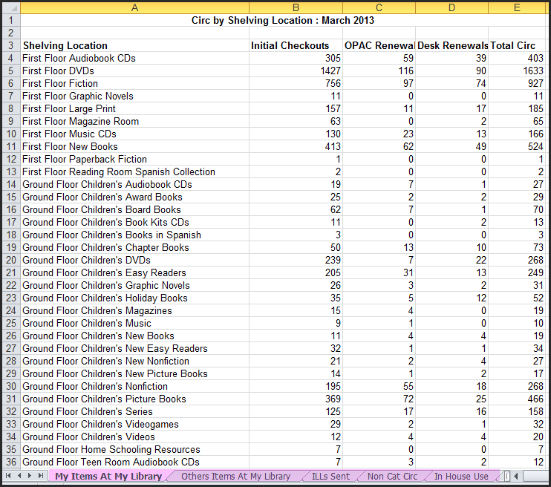Click Fiction desk renewals value 74
551x487 pixels.
click(452, 84)
